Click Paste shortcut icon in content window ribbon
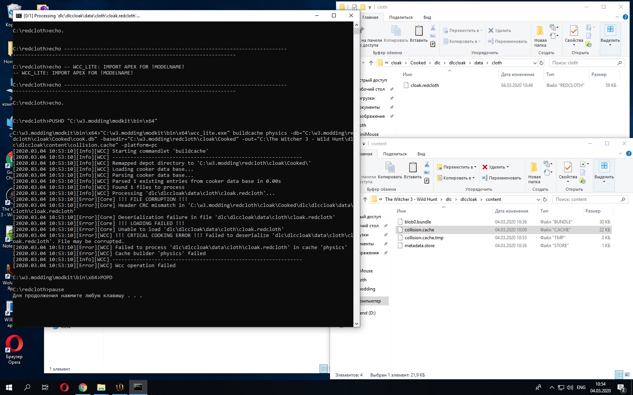The image size is (633, 395). (427, 181)
